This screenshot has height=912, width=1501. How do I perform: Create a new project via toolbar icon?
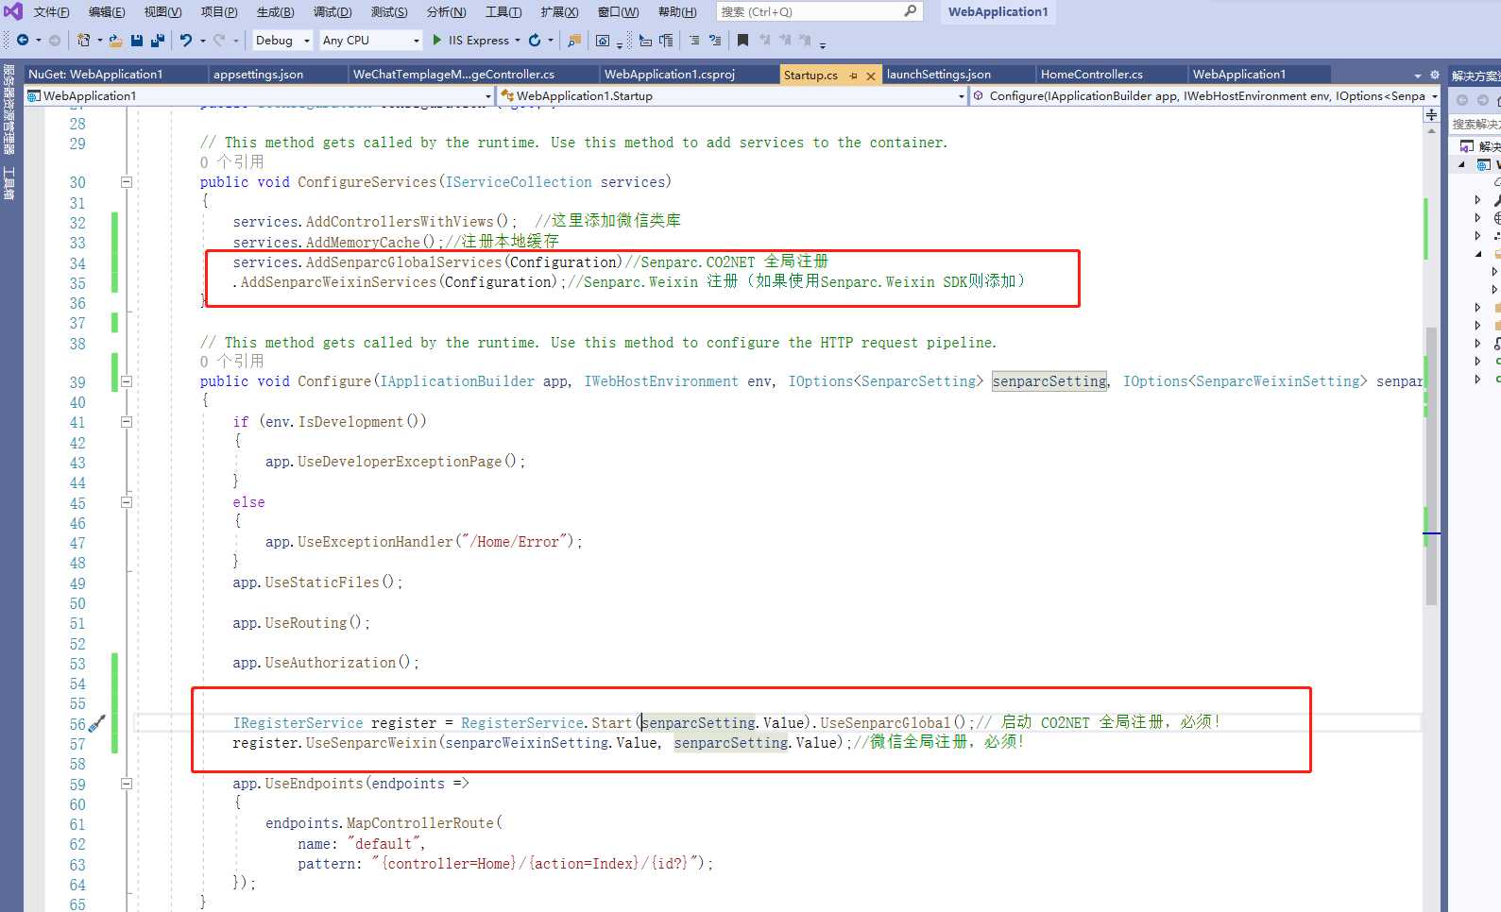pyautogui.click(x=84, y=41)
